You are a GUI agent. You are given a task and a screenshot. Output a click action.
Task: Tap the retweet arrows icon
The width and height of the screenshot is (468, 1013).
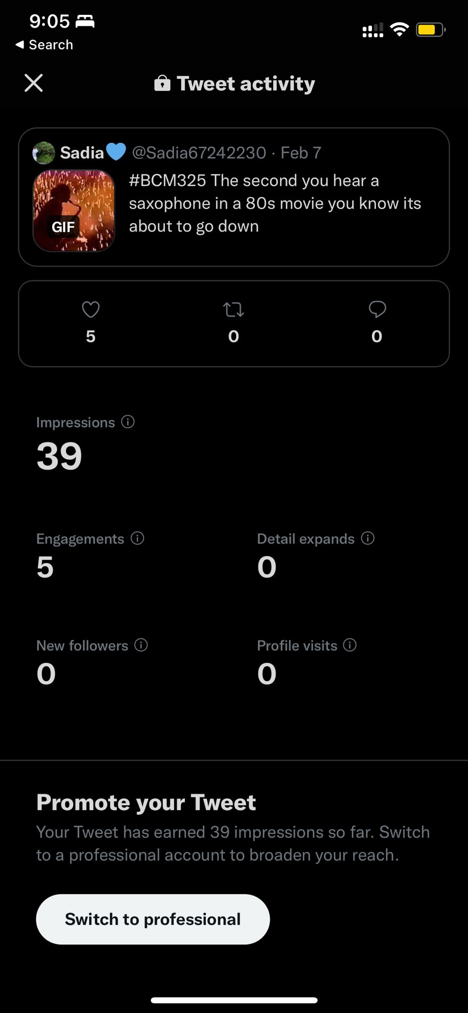(234, 310)
